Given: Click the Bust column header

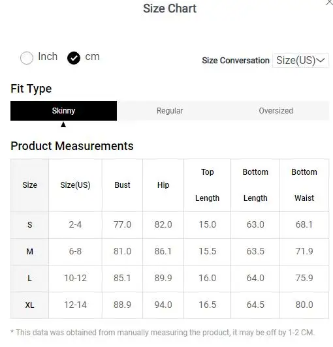Looking at the screenshot, I should coord(122,185).
